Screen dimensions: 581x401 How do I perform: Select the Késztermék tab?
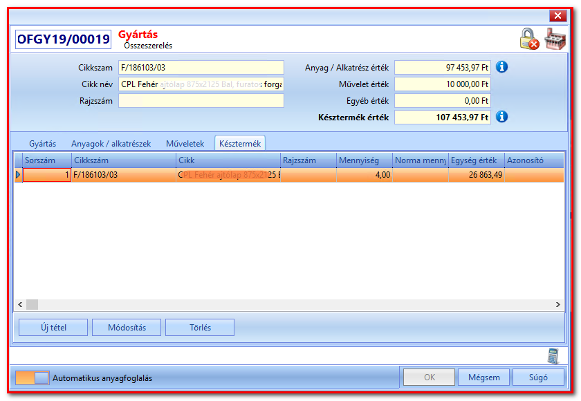coord(240,144)
